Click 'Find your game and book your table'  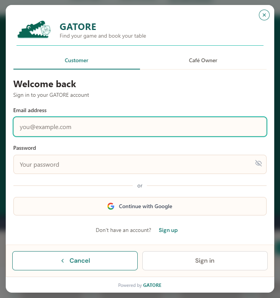(103, 36)
